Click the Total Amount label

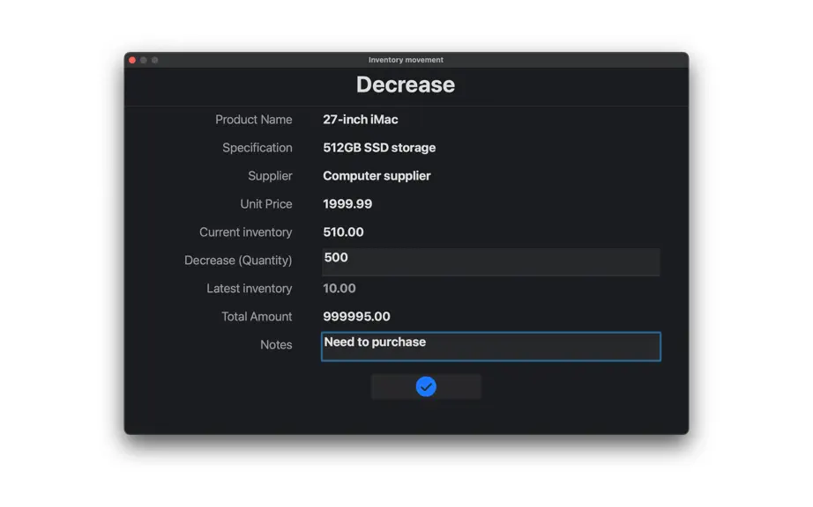pyautogui.click(x=257, y=316)
